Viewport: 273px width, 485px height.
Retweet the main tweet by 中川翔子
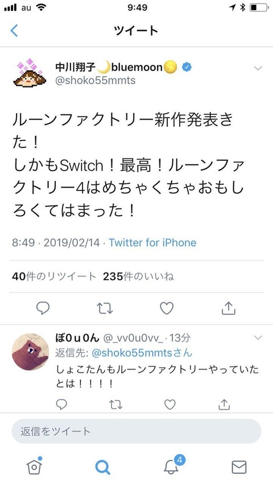105,308
